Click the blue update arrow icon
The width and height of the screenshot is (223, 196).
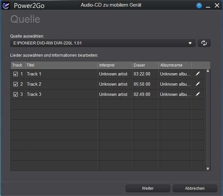pyautogui.click(x=199, y=6)
